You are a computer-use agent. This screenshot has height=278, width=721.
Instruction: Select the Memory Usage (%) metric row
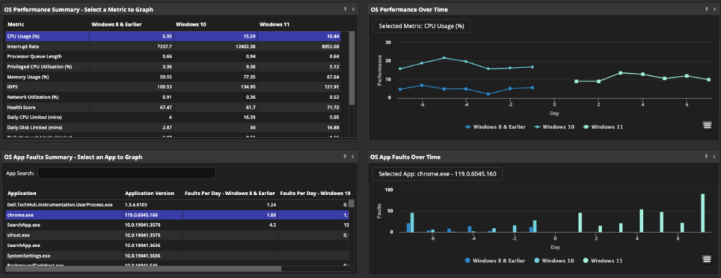click(177, 77)
